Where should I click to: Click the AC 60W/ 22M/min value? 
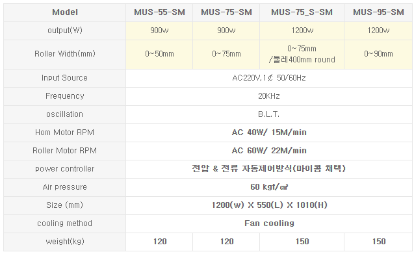click(269, 151)
